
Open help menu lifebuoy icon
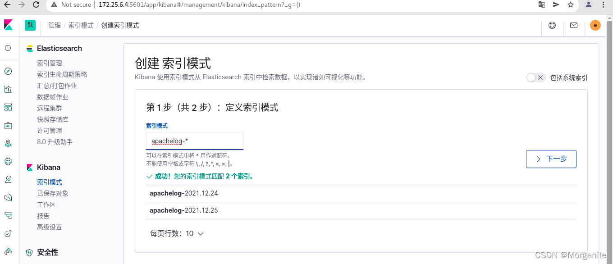pos(552,25)
